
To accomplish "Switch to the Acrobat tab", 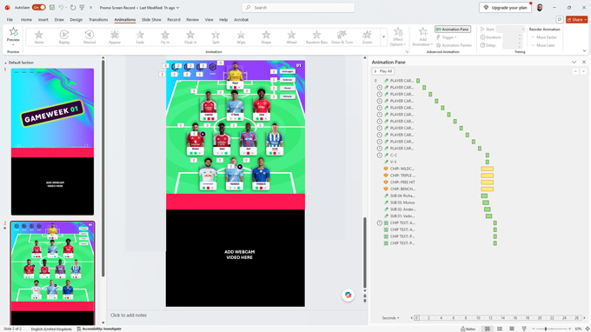I will tap(241, 20).
